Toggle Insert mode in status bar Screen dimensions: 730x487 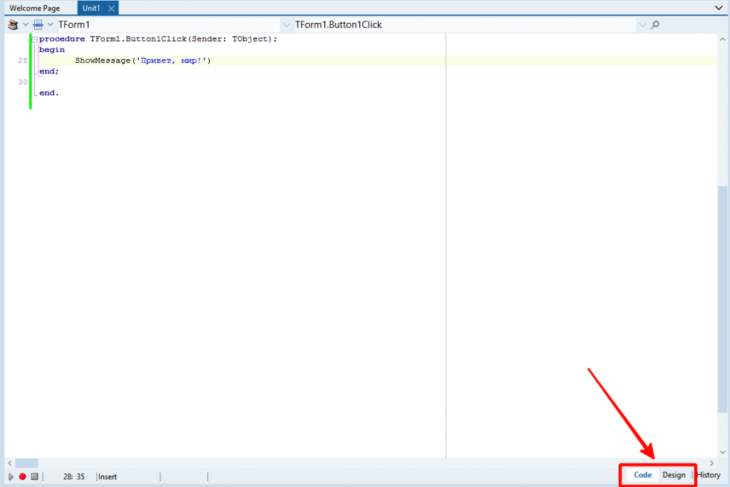[108, 476]
